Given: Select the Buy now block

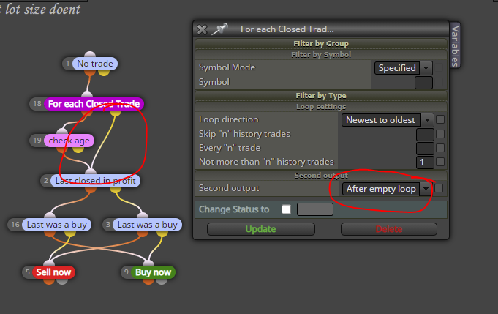Looking at the screenshot, I should pos(153,272).
